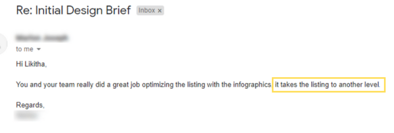Viewport: 394px width, 133px height.
Task: Expand the recipient details arrow beside 'to me'
Action: click(39, 50)
